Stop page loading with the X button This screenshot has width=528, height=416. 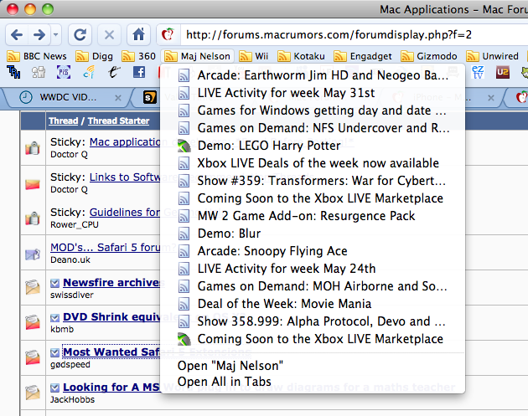pyautogui.click(x=109, y=34)
